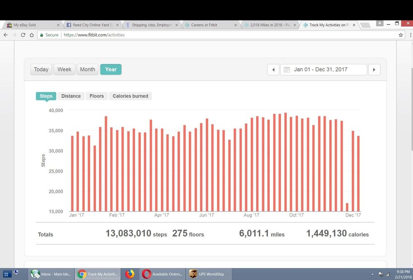Show the Distance chart
Image resolution: width=413 pixels, height=280 pixels.
point(71,96)
